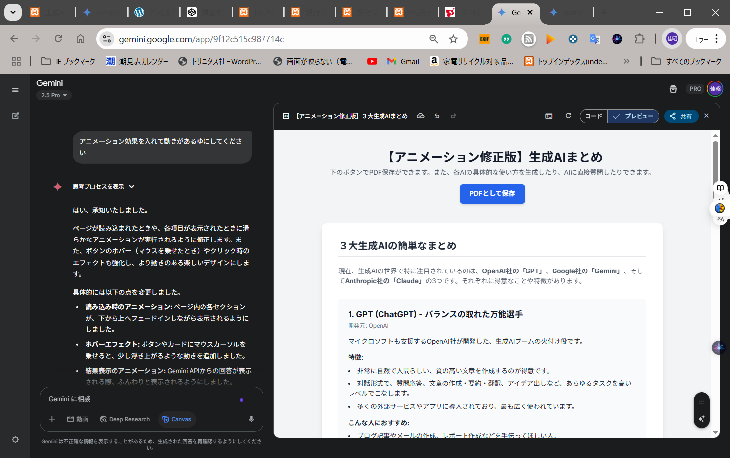Click the EXIF extension icon
This screenshot has height=458, width=730.
tap(485, 39)
